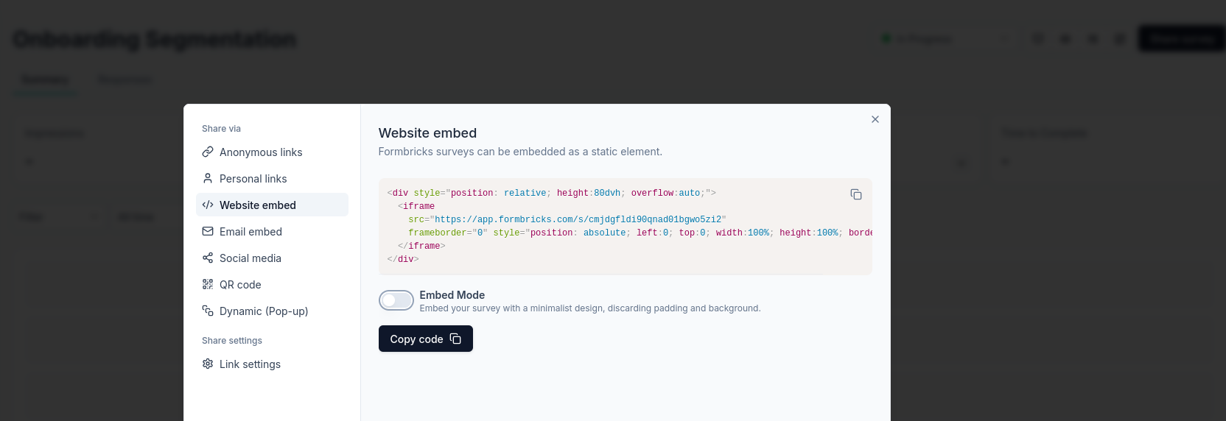Select Personal links in share menu
The image size is (1226, 421).
click(x=253, y=179)
